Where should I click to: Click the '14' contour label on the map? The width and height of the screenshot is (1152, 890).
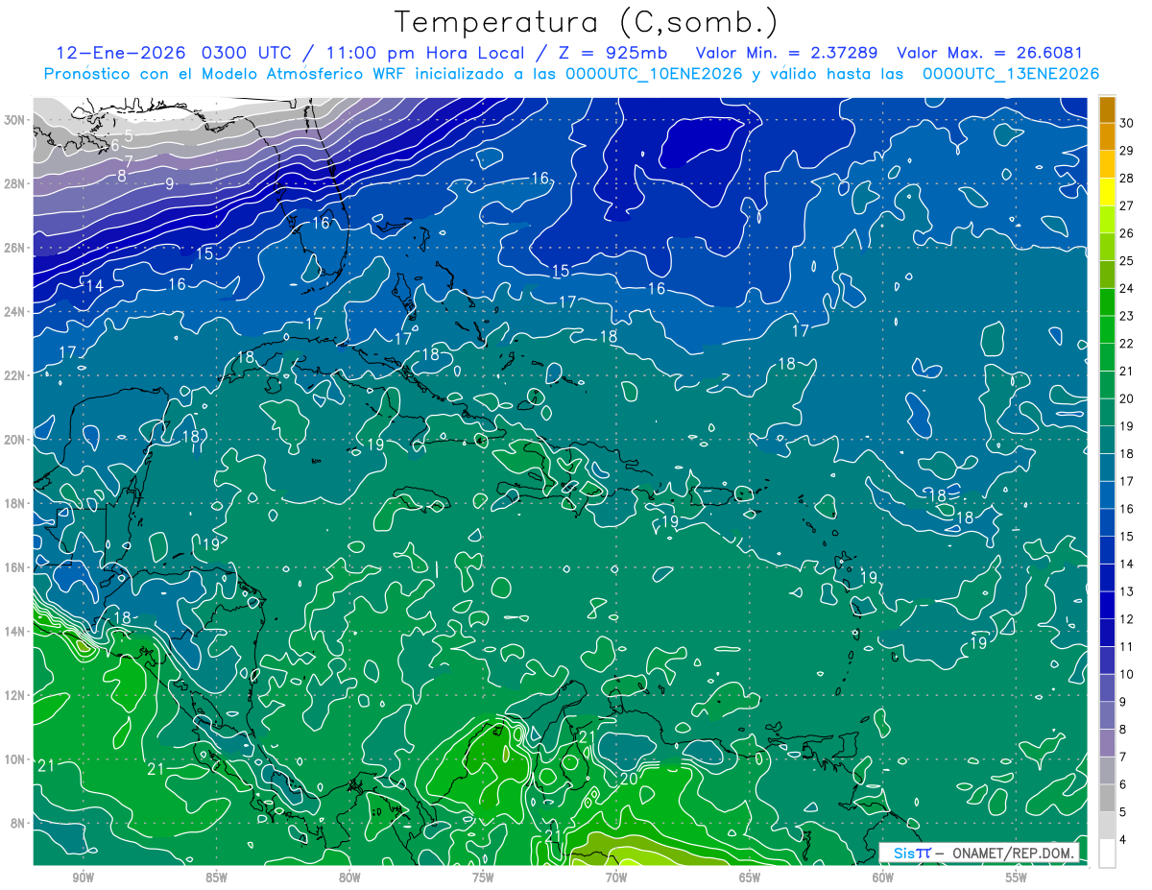94,286
